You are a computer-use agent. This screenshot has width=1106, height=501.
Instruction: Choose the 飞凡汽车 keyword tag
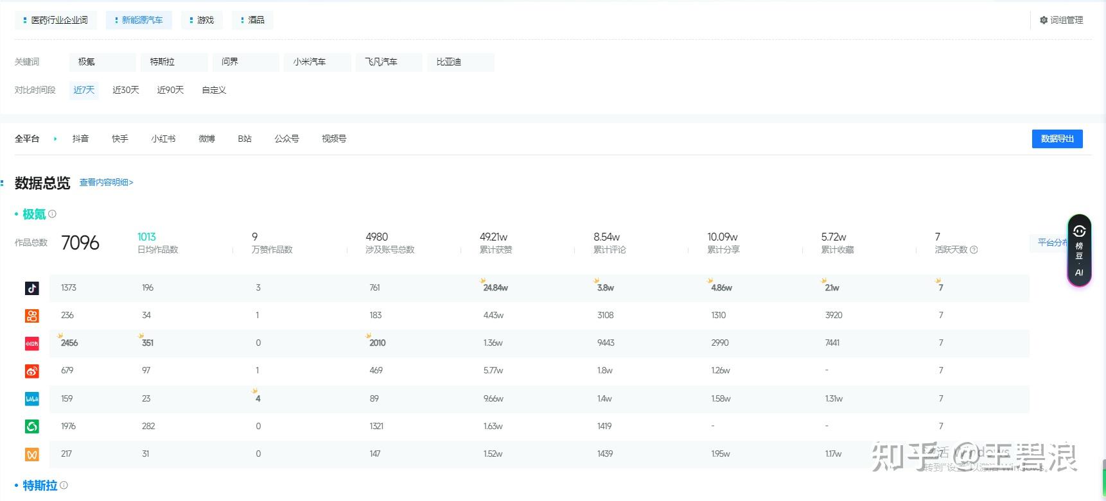(x=389, y=62)
